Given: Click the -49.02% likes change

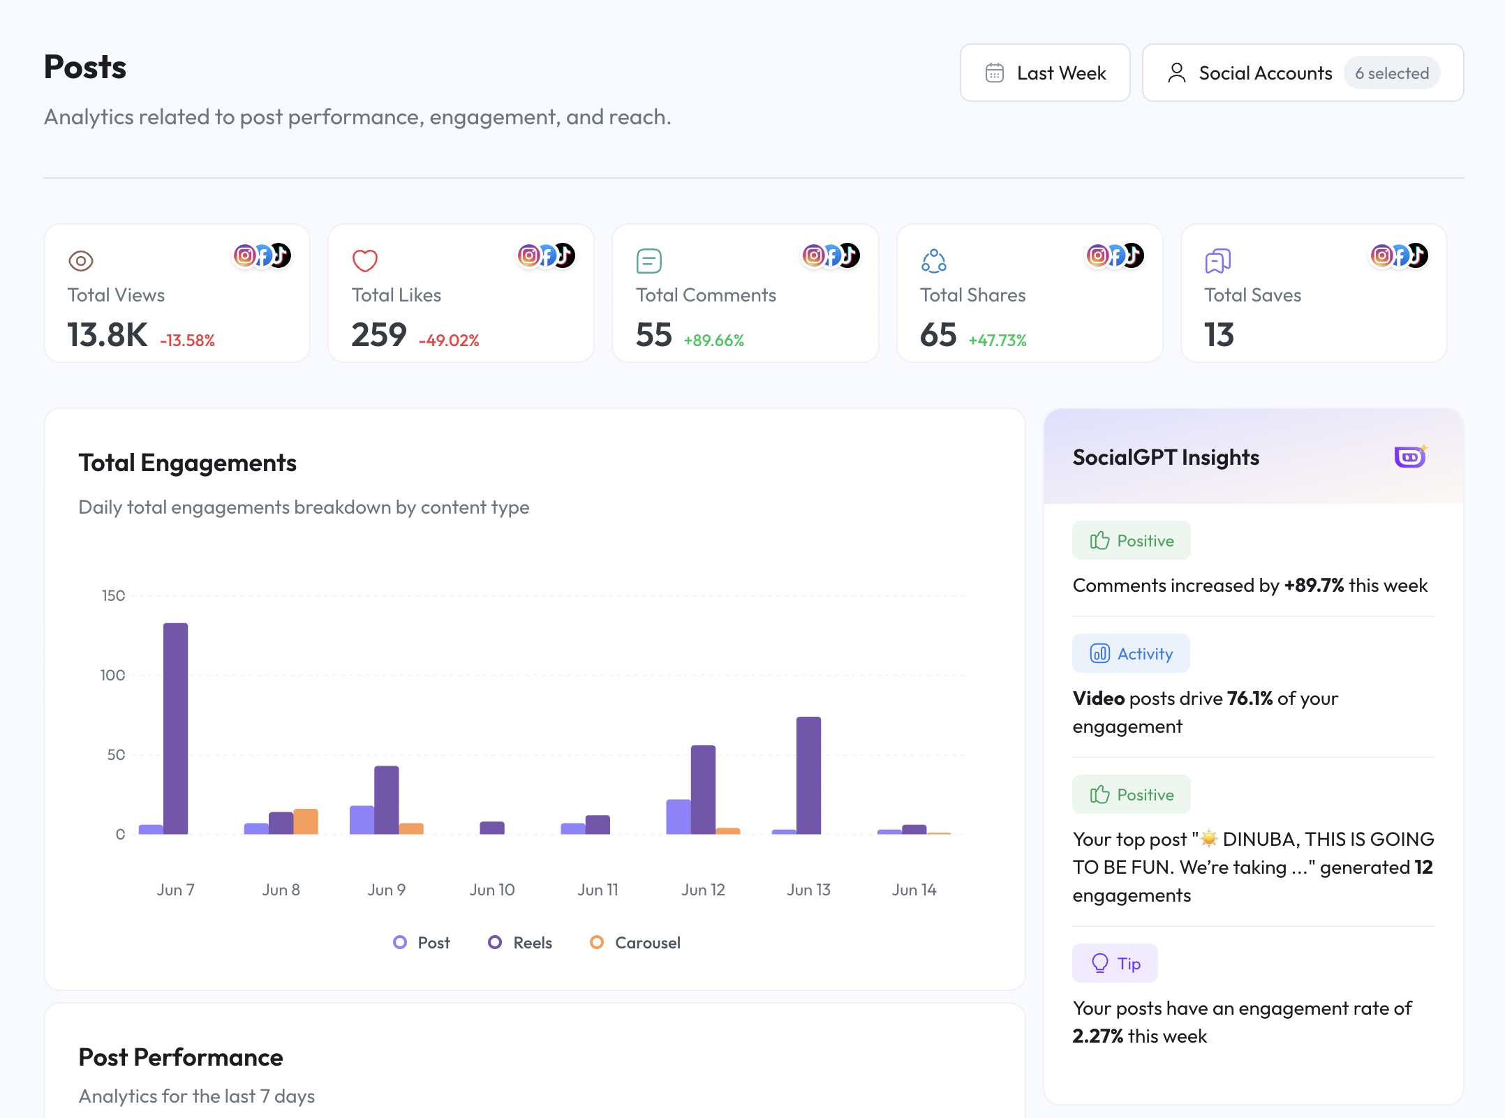Looking at the screenshot, I should [x=449, y=341].
